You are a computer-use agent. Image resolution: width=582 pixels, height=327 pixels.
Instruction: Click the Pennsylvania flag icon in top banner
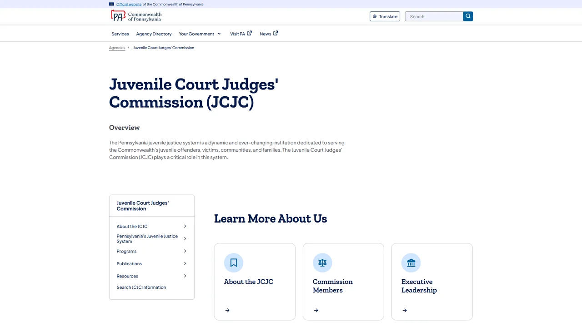tap(111, 4)
